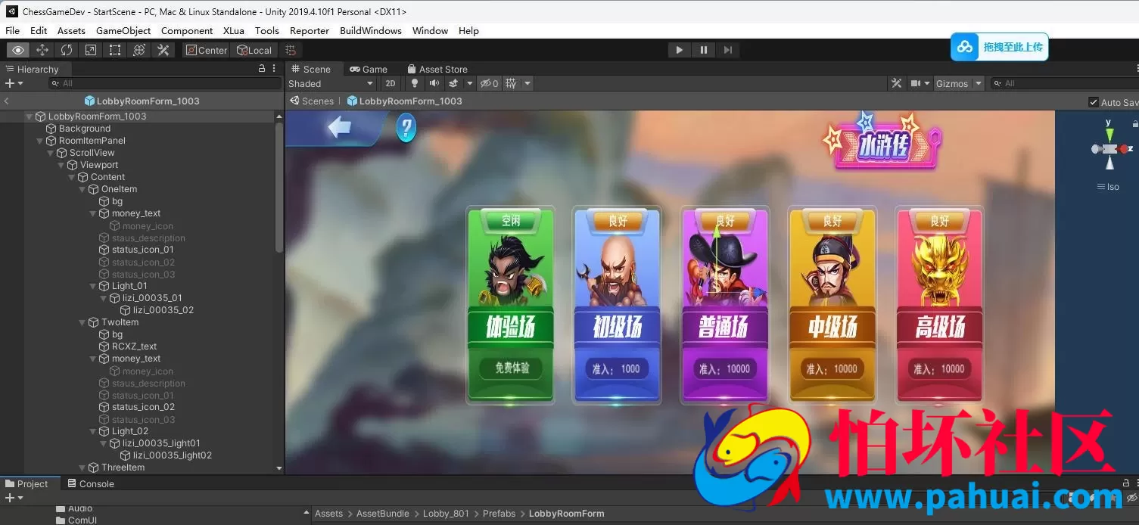Click the blue cloud upload widget
Screen dimensions: 1139x525
click(x=1000, y=47)
